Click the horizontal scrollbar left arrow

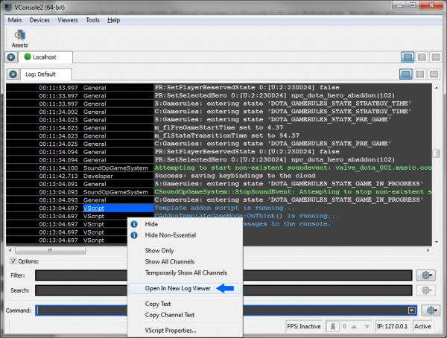coord(10,250)
